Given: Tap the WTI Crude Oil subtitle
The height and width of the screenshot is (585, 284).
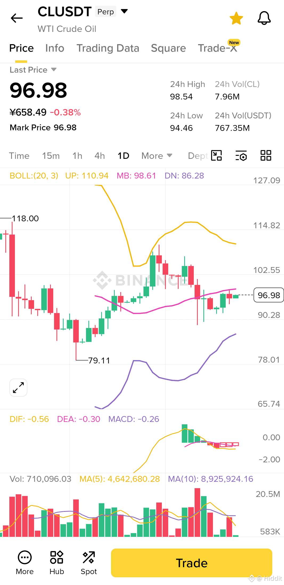Looking at the screenshot, I should tap(67, 29).
